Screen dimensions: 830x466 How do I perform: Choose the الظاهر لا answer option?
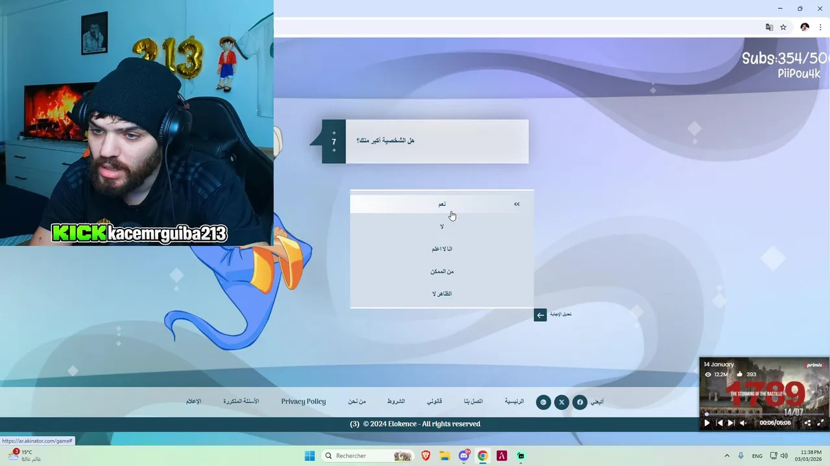click(x=442, y=294)
